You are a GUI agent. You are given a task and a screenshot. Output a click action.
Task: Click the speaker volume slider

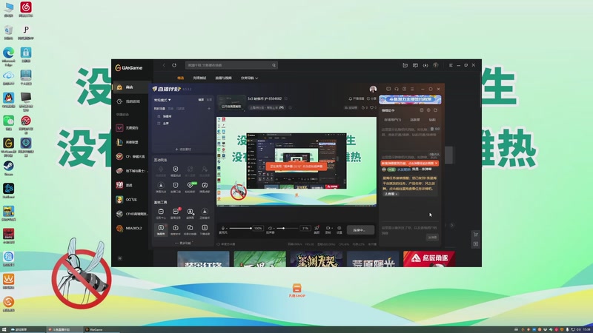tap(287, 228)
